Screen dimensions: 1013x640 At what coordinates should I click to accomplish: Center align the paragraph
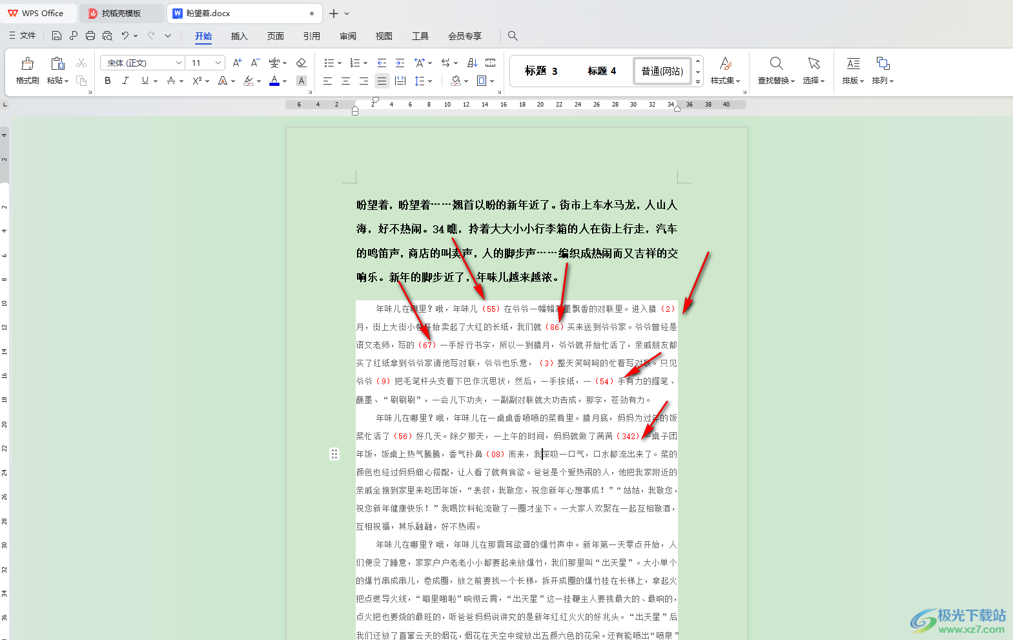coord(346,81)
